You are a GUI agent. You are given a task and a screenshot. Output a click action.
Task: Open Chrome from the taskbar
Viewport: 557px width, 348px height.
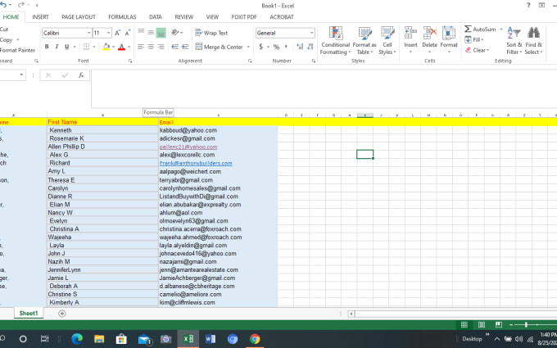pos(255,339)
